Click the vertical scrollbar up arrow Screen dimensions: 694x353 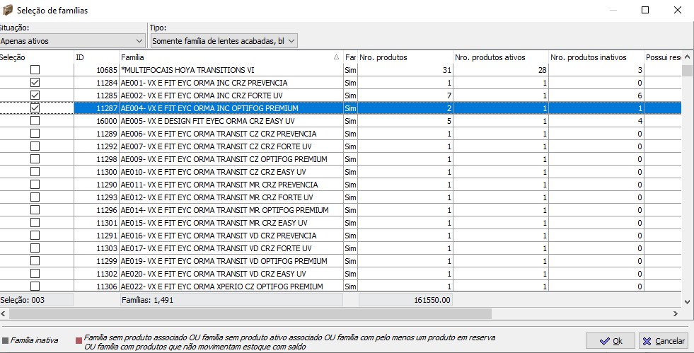click(x=687, y=57)
